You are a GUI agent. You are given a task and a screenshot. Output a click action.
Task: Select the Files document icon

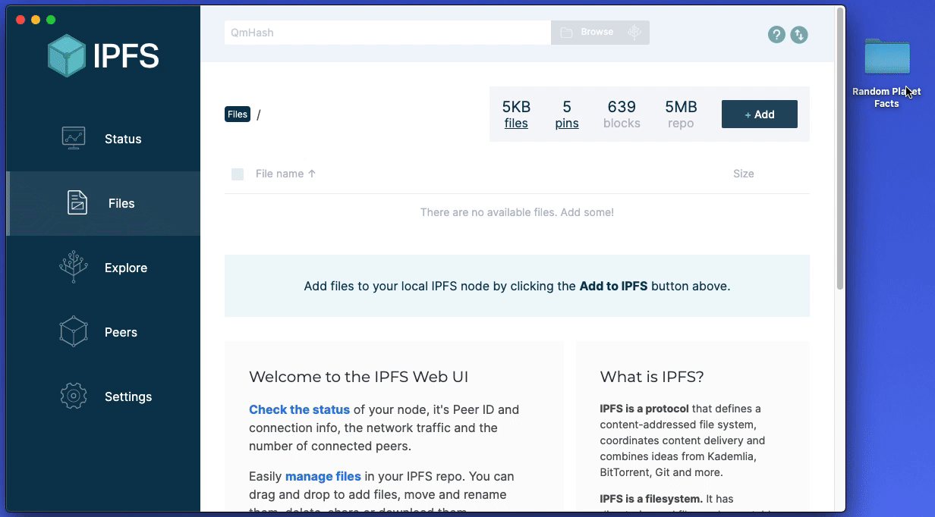pyautogui.click(x=77, y=203)
